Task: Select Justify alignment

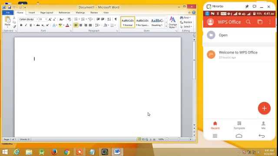Action: (x=90, y=25)
